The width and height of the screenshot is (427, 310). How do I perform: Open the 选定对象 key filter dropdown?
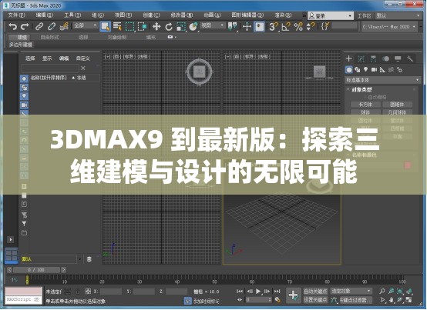[351, 291]
